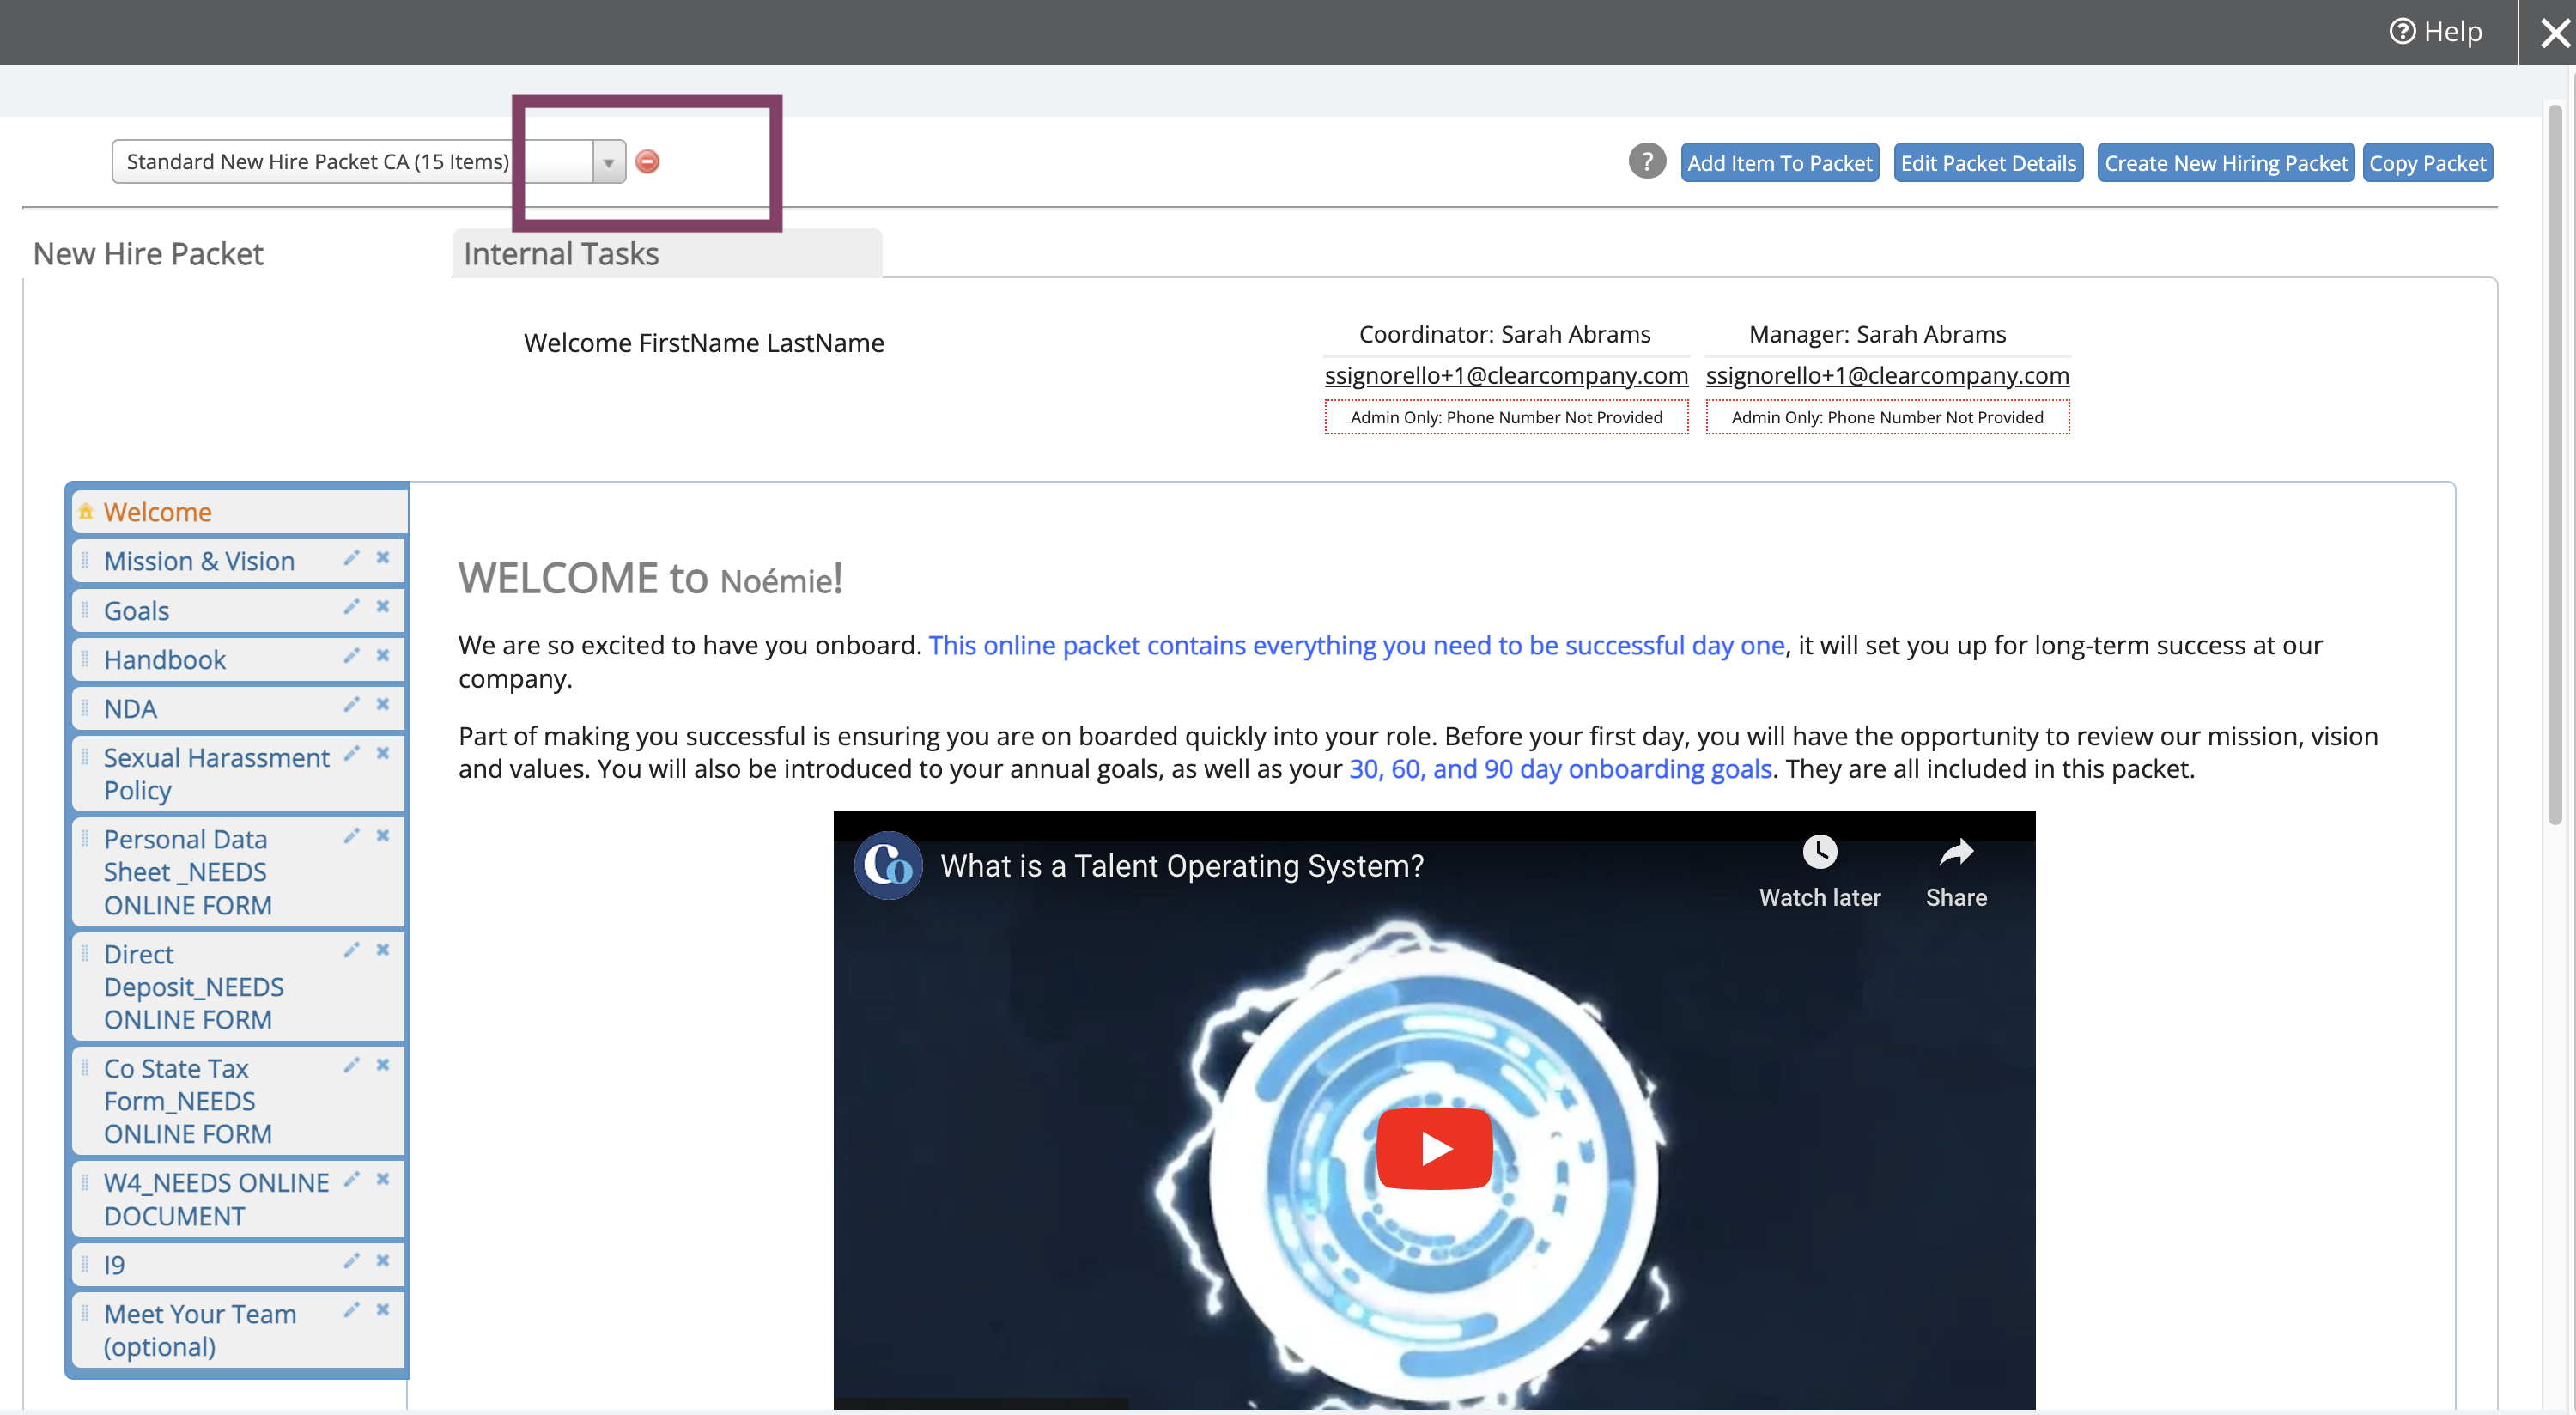This screenshot has width=2576, height=1415.
Task: Edit the I9 item with pencil icon
Action: point(351,1261)
